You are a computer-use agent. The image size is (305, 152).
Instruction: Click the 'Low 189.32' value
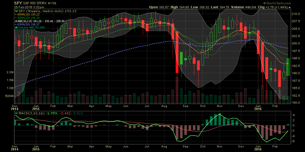[x=200, y=7]
